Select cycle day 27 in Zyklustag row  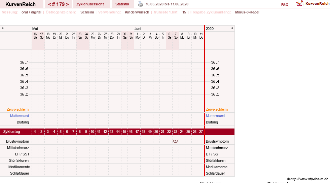201,132
